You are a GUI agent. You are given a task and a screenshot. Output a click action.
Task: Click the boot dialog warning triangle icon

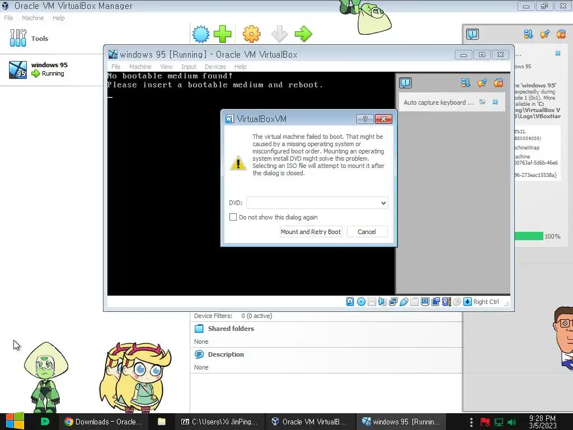(x=238, y=163)
